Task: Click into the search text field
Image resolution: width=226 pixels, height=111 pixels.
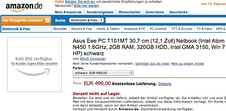Action: tap(166, 20)
